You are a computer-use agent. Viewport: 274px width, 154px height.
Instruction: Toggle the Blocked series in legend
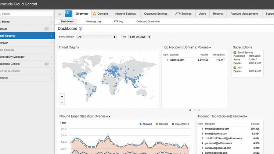(x=162, y=124)
